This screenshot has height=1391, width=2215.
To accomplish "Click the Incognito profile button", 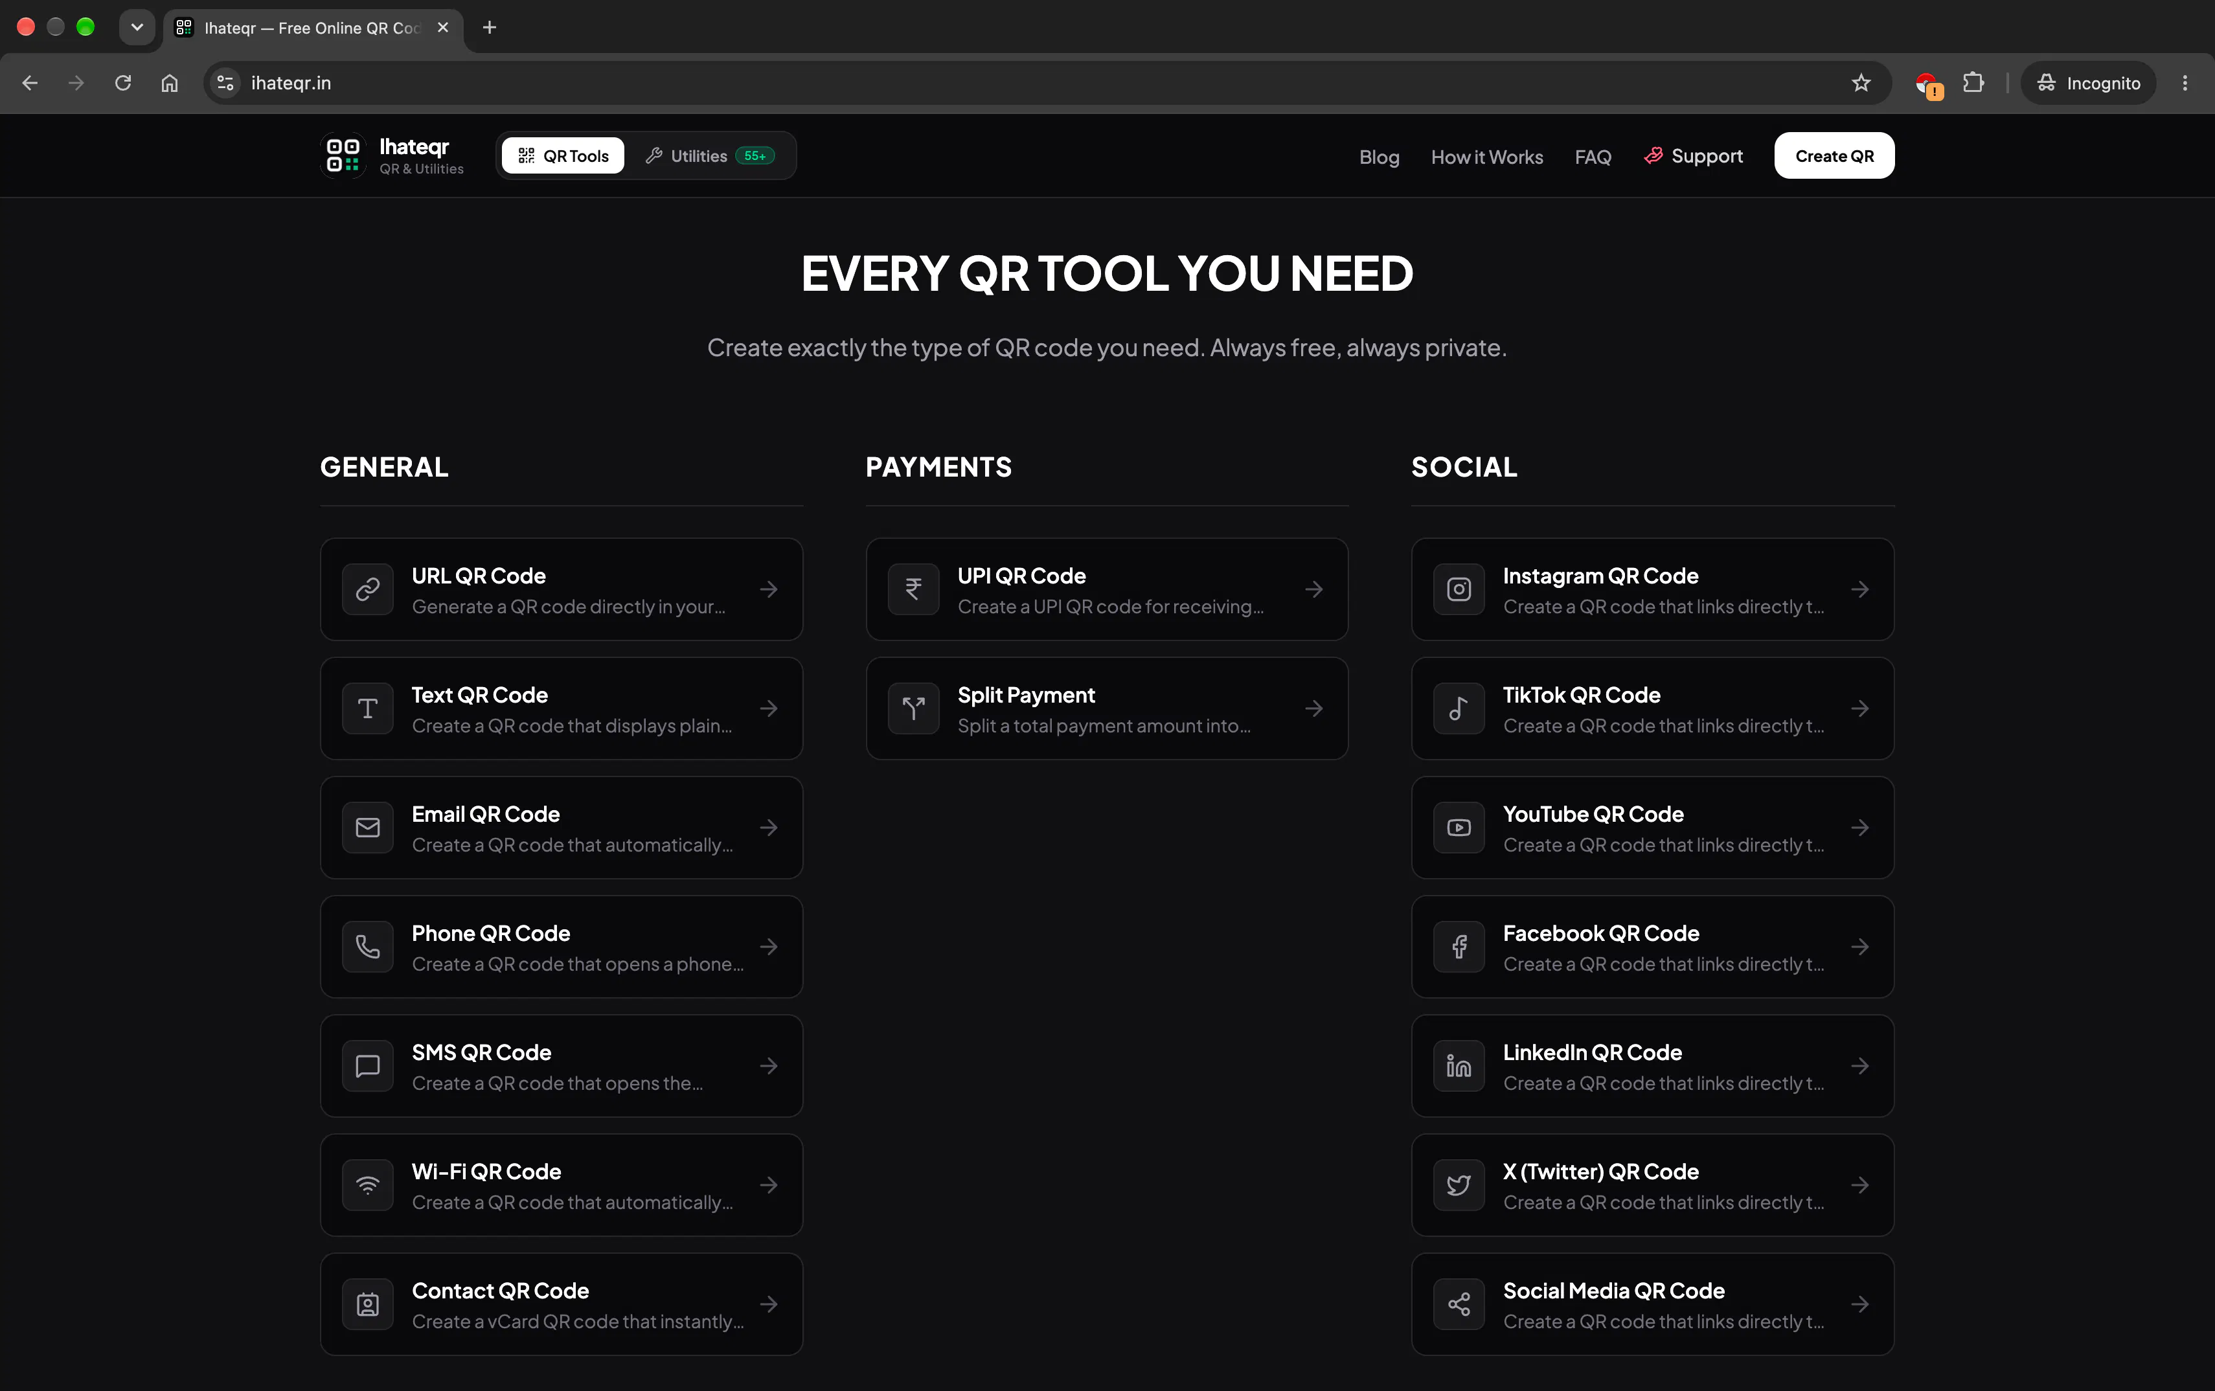I will tap(2088, 83).
